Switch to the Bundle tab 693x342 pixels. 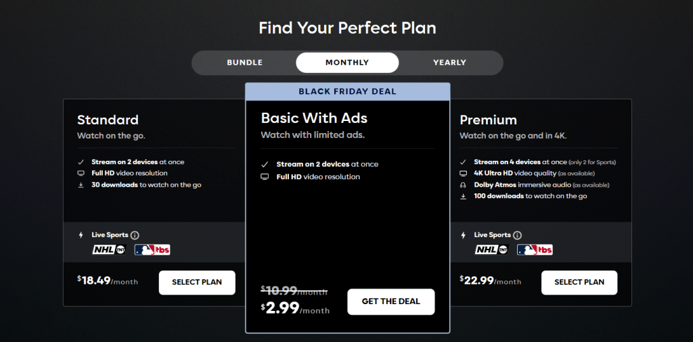244,63
